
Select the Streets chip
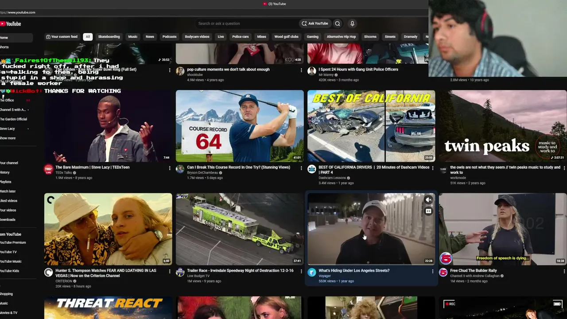390,37
